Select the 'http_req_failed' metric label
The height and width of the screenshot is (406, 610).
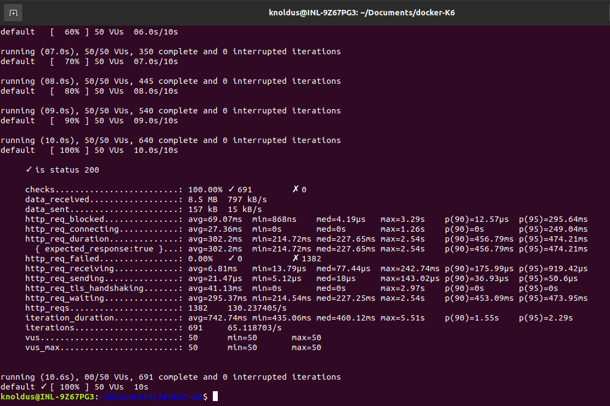[62, 259]
